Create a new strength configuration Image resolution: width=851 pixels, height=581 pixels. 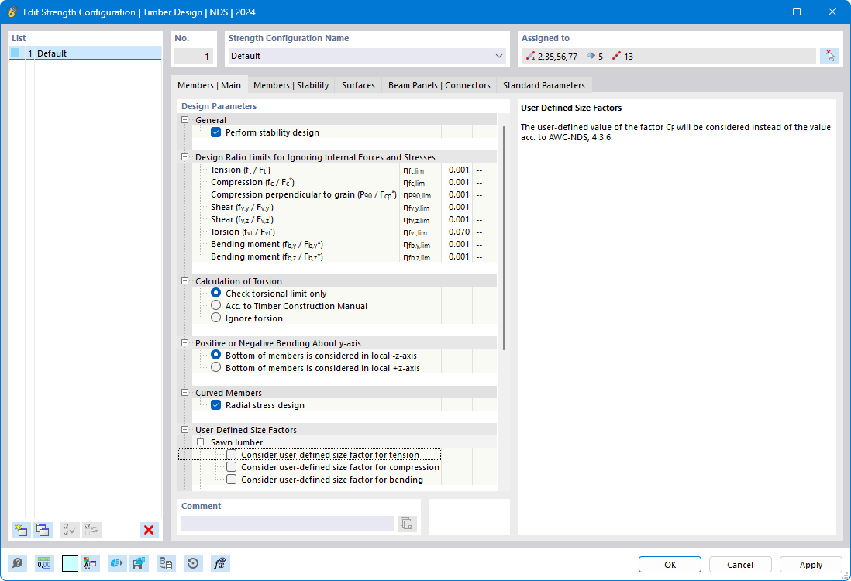point(20,530)
